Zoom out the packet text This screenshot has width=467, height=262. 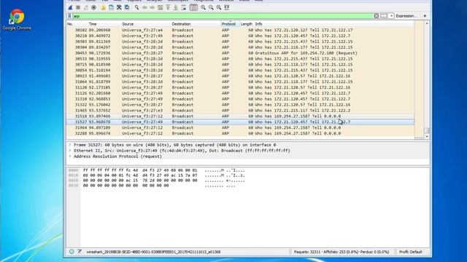tap(211, 7)
